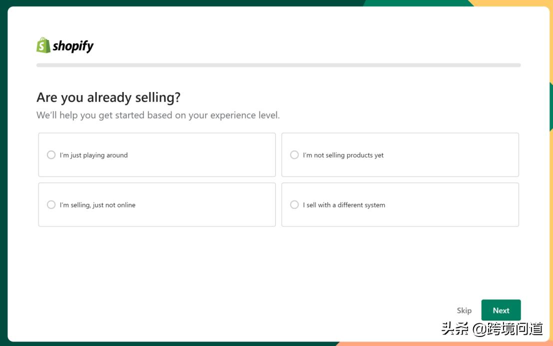The image size is (553, 346).
Task: Choose the "I sell with a different system" option card
Action: pyautogui.click(x=400, y=204)
